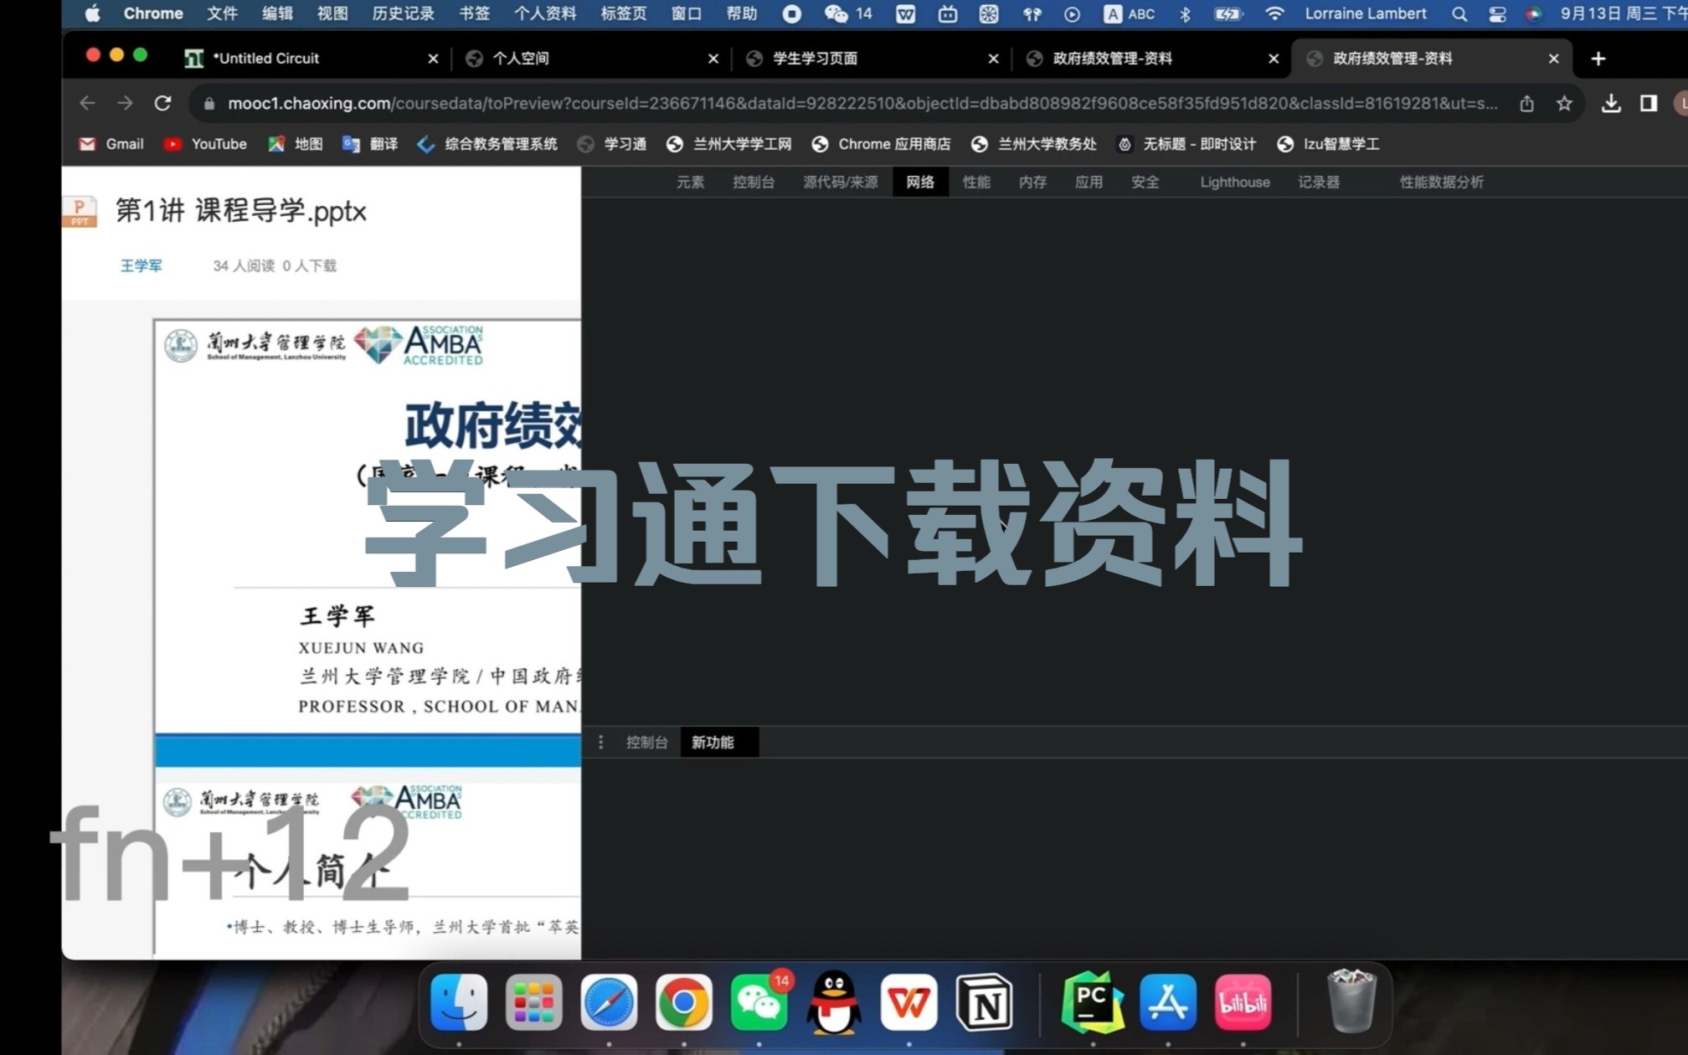Viewport: 1688px width, 1055px height.
Task: Open the 应用 DevTools tab
Action: 1088,182
